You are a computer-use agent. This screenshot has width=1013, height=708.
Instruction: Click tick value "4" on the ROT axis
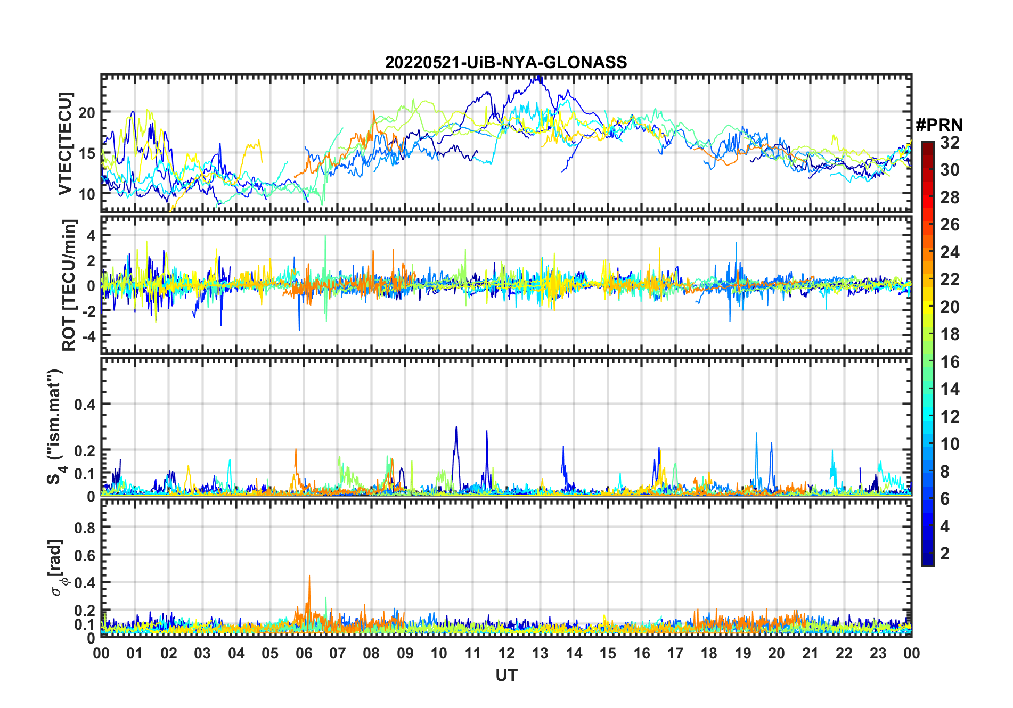[x=91, y=235]
